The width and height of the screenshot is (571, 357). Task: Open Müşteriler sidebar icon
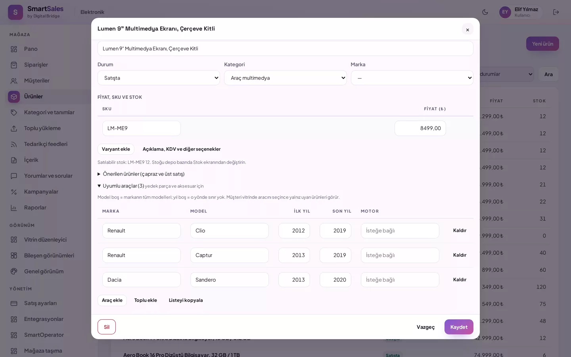[14, 81]
